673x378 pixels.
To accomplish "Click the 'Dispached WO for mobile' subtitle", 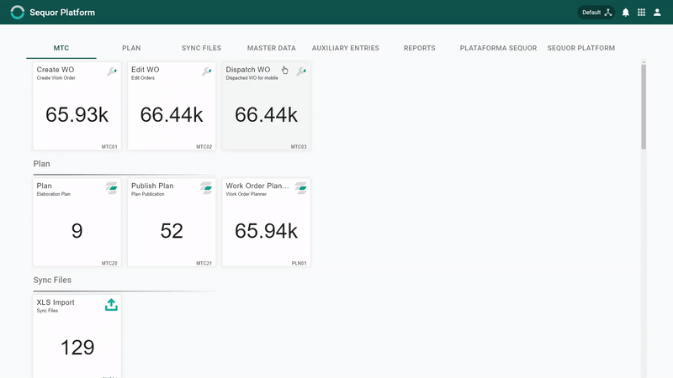I will [x=252, y=78].
